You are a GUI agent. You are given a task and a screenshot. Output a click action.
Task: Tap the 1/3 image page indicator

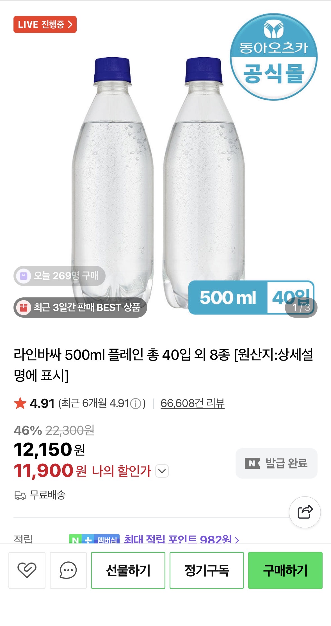tap(301, 308)
